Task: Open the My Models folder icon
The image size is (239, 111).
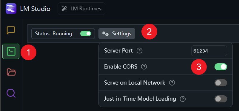Action: point(11,72)
